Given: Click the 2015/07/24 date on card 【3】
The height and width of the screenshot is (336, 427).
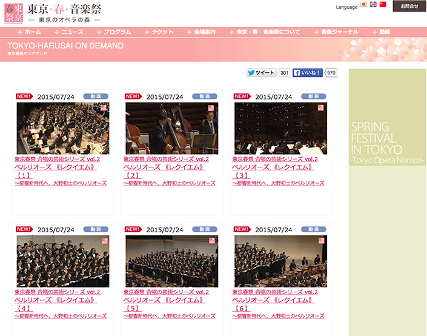Looking at the screenshot, I should 274,97.
